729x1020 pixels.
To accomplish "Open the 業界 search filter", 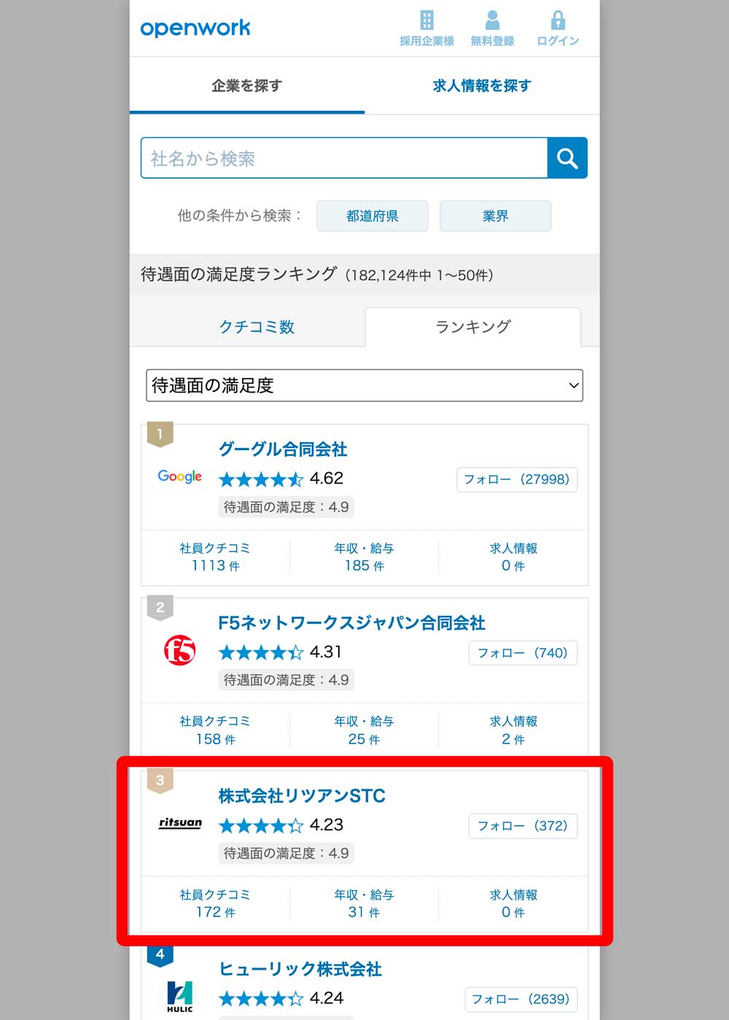I will coord(496,216).
